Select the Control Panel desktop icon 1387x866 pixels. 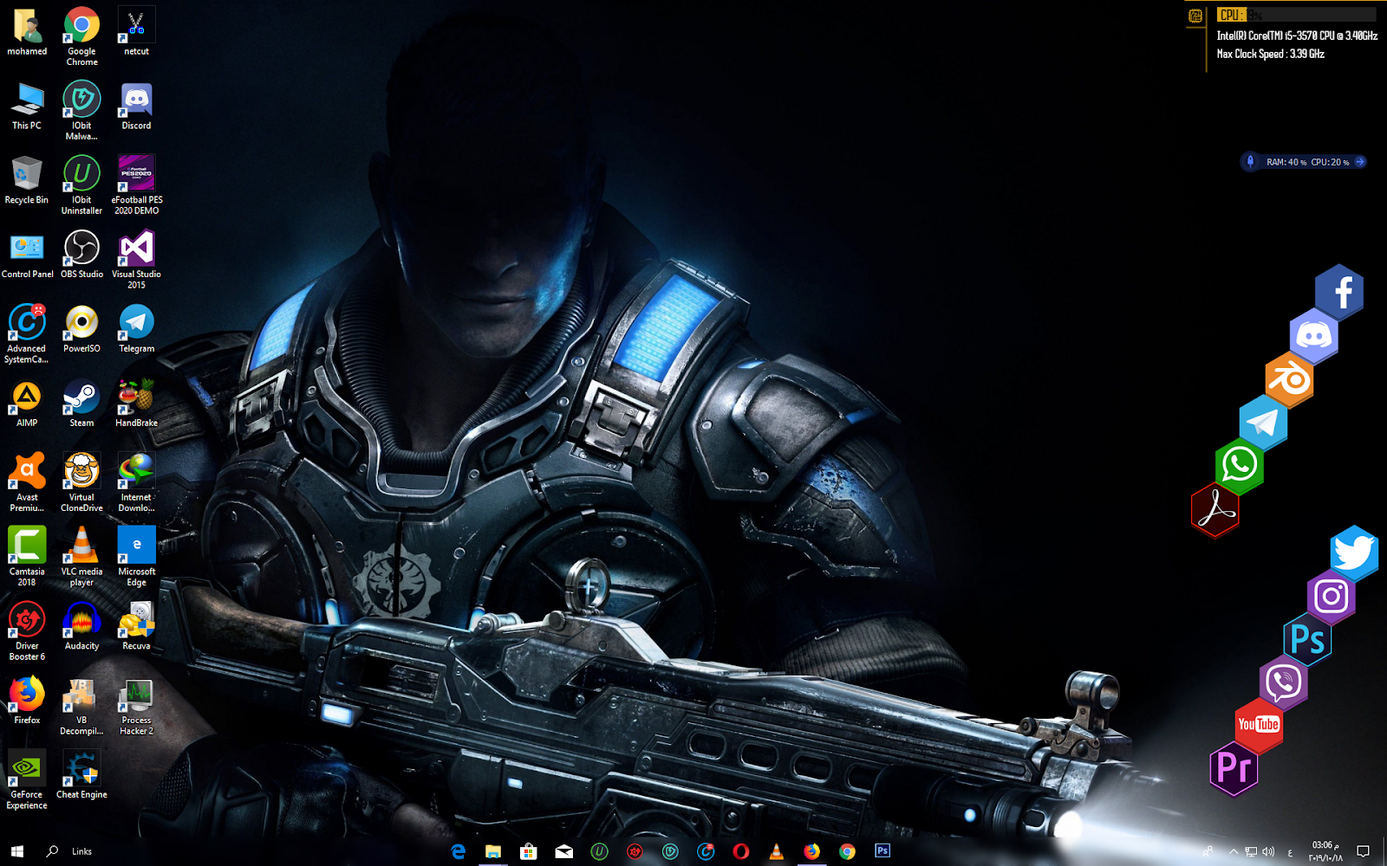pos(27,255)
